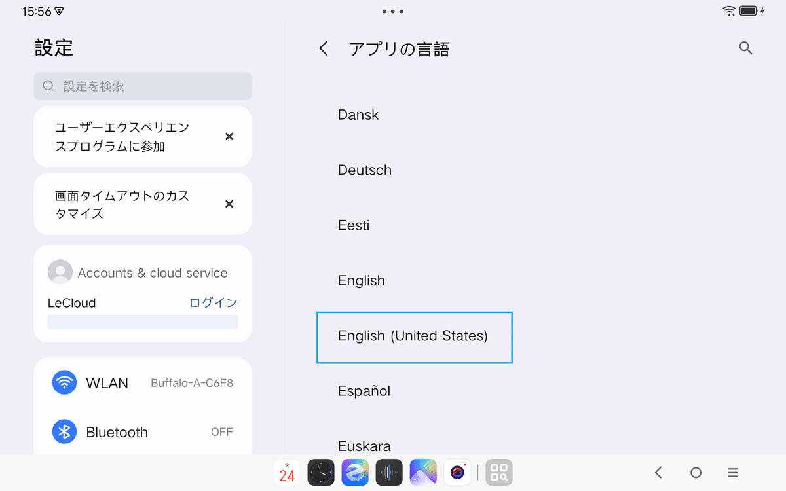Open the Clock app in the dock

[321, 471]
